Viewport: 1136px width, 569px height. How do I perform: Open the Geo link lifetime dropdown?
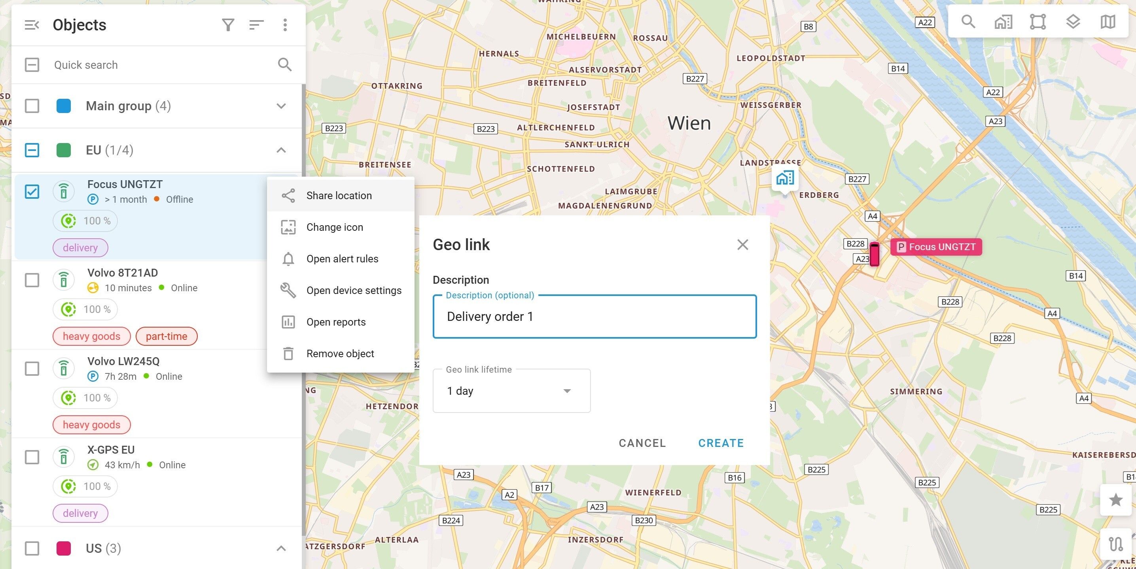[x=511, y=391]
